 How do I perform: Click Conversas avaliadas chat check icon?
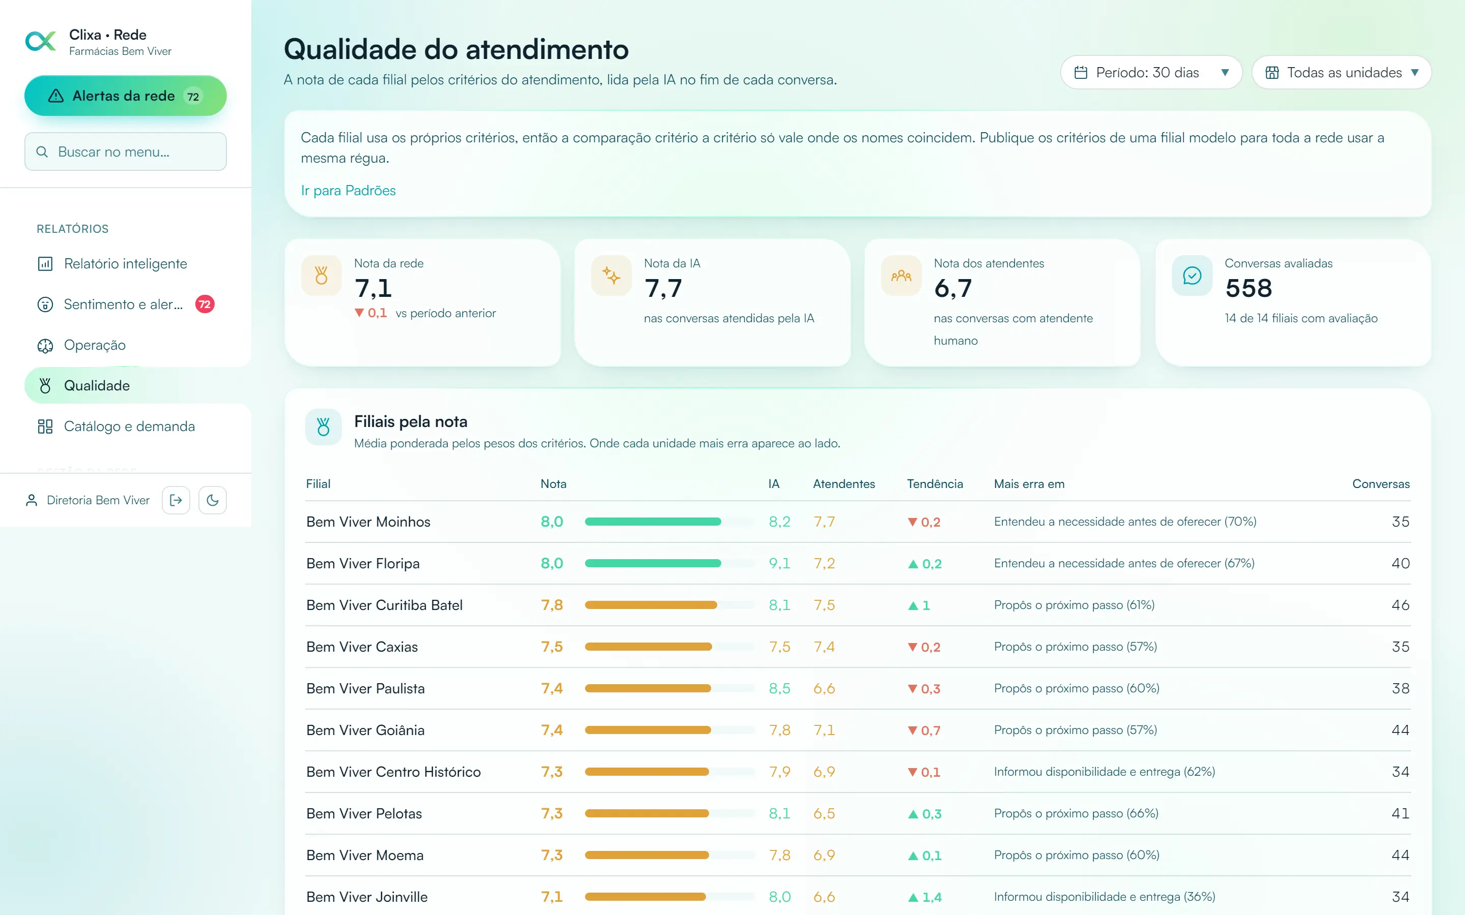[x=1192, y=276]
